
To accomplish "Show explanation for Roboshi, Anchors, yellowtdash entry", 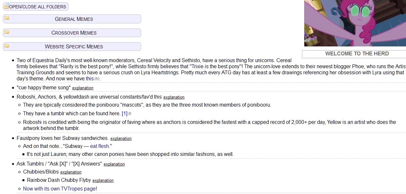I will [x=174, y=97].
